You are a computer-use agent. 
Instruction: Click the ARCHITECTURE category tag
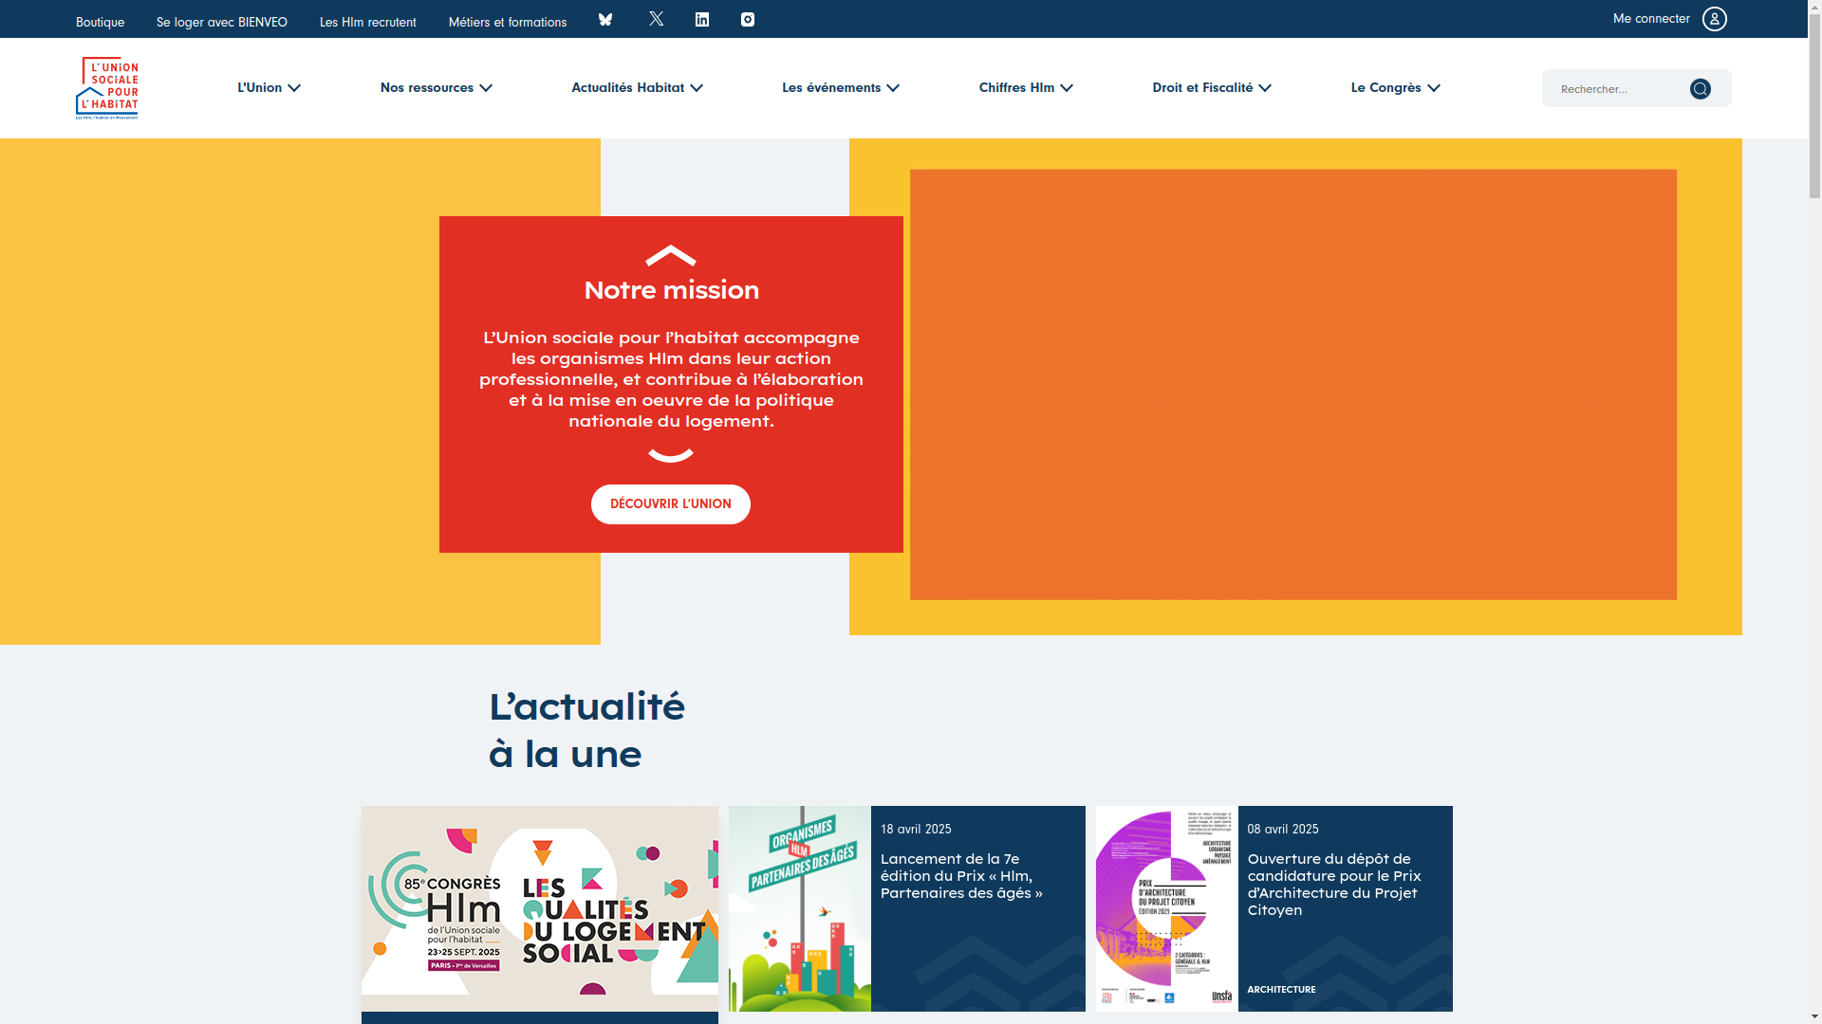(x=1281, y=990)
